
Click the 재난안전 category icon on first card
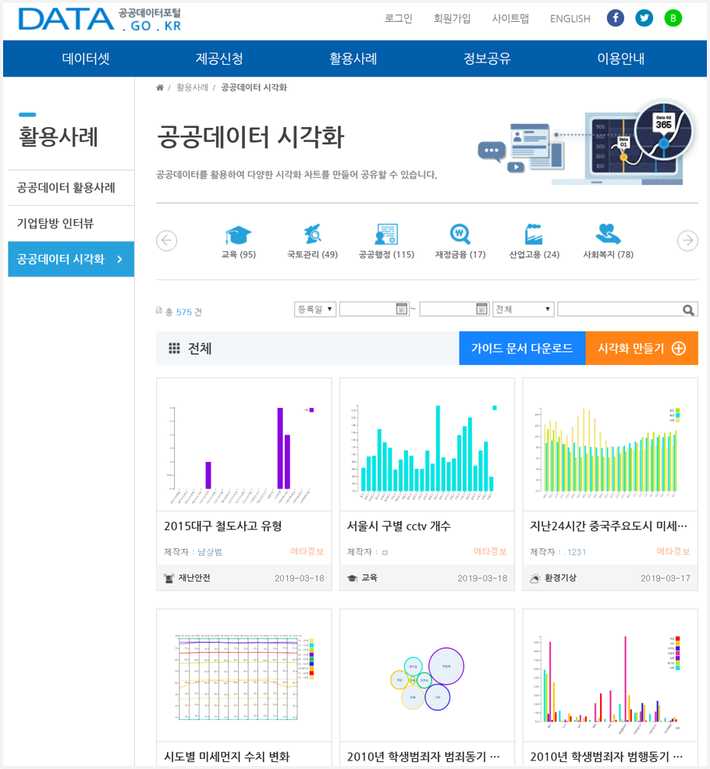tap(169, 579)
